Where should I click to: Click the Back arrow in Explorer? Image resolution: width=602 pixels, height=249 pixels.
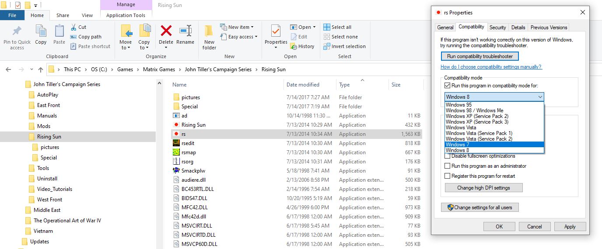(9, 69)
